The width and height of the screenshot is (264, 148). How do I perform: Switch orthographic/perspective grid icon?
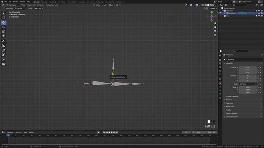(215, 35)
